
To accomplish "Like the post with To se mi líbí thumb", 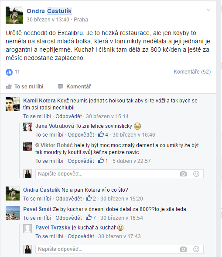I will [x=25, y=87].
